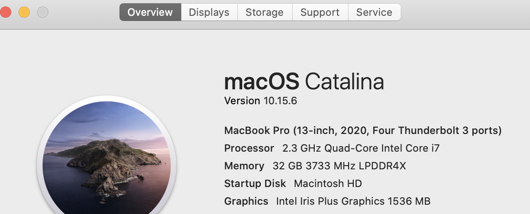The image size is (530, 214).
Task: Click Version 10.15.6 to reveal build number
Action: point(260,100)
